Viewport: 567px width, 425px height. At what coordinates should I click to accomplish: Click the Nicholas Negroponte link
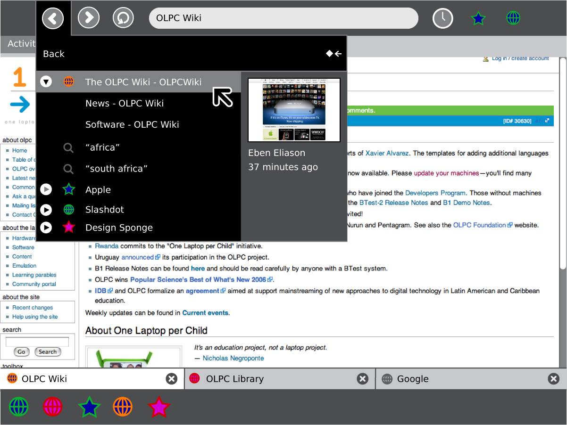[x=233, y=358]
